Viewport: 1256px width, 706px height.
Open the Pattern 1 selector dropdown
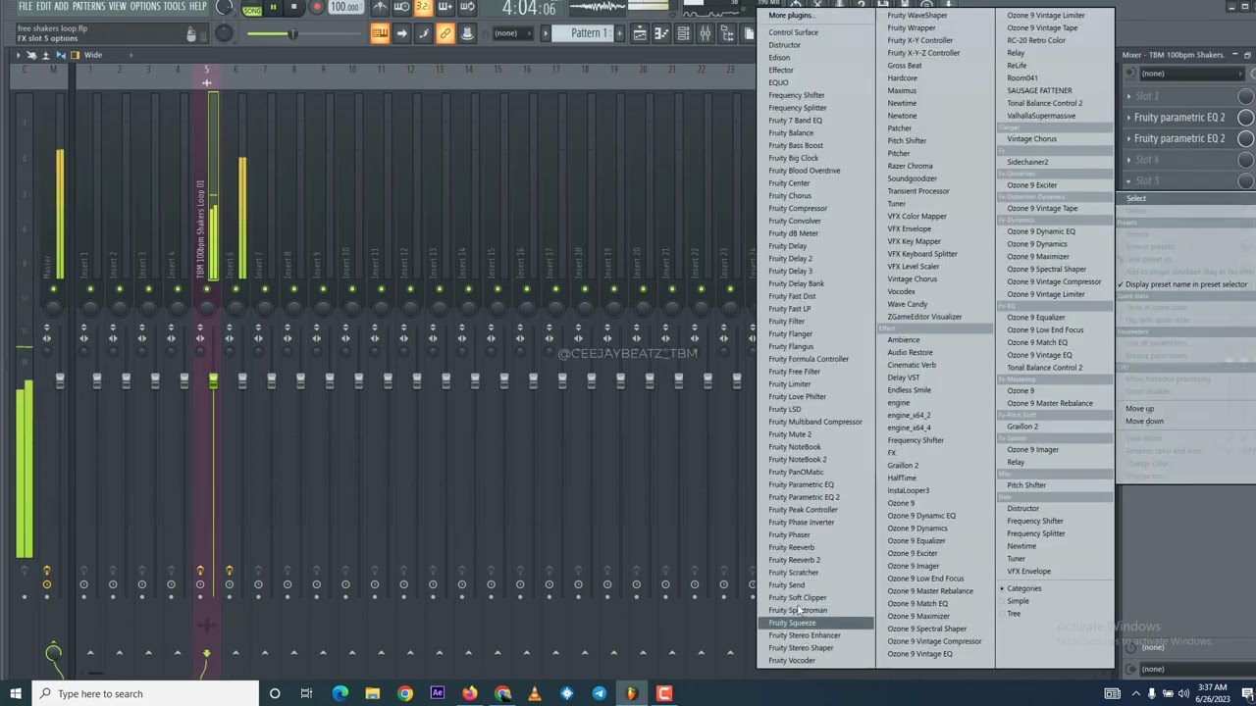[585, 33]
